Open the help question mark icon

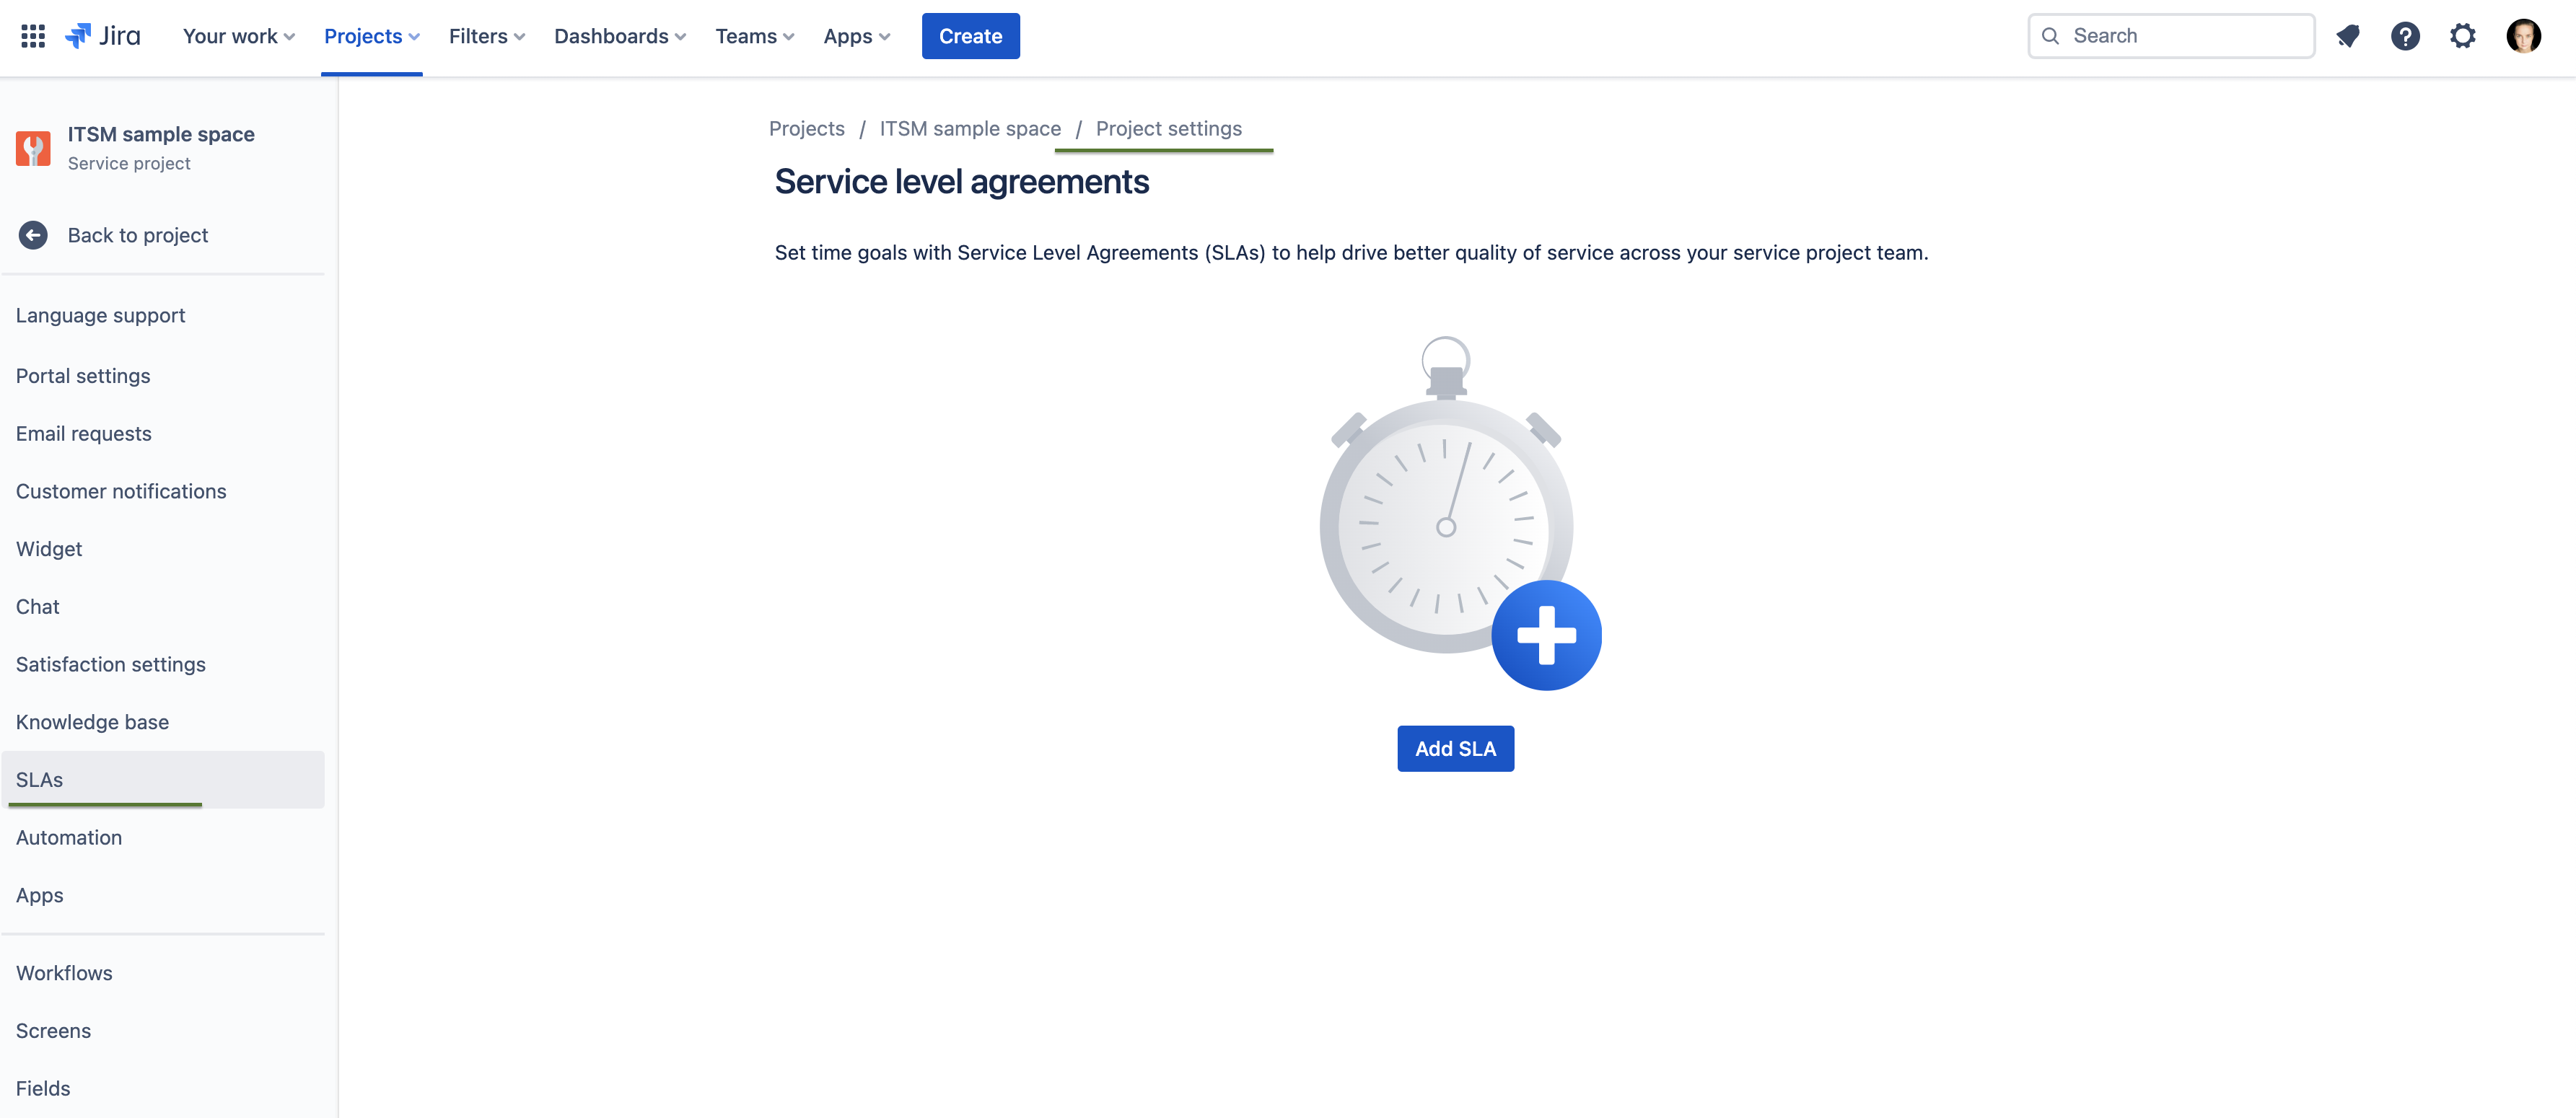(2404, 36)
